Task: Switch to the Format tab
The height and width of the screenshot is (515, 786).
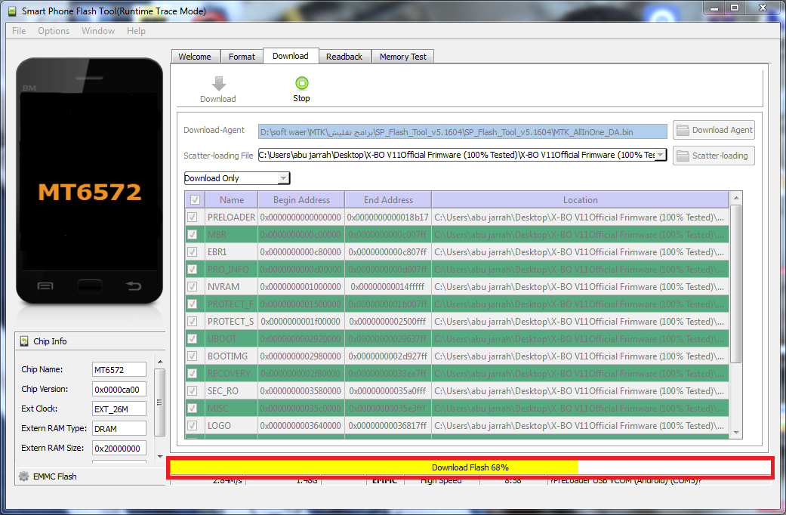Action: (242, 57)
